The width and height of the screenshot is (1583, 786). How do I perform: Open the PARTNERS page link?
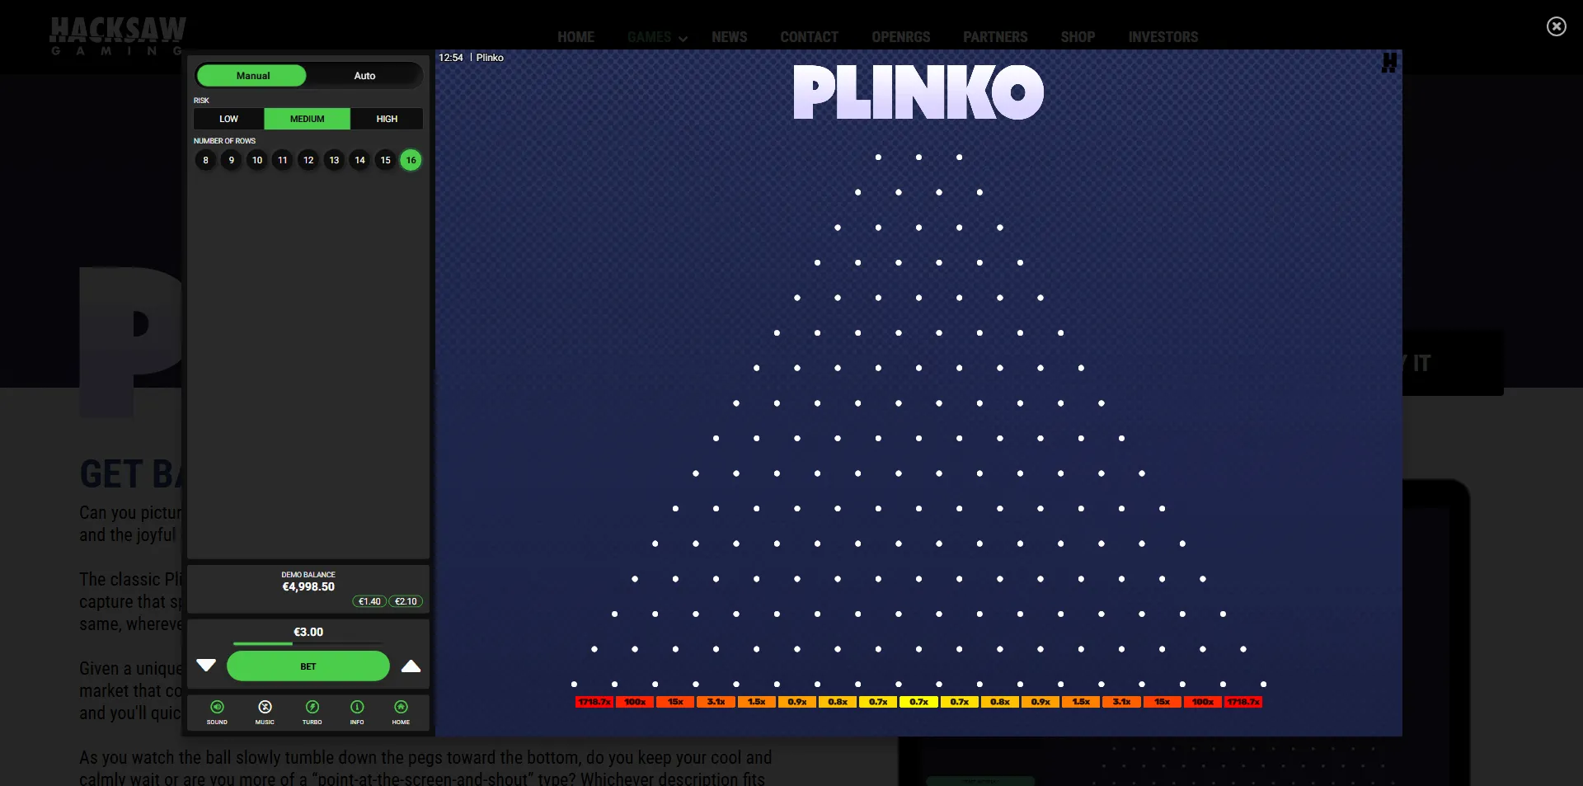995,36
